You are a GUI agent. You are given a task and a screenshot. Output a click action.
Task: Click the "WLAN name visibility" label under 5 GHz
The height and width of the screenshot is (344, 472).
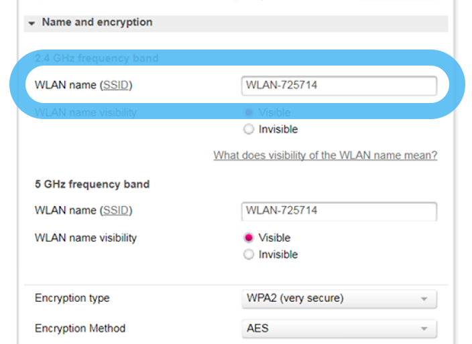pyautogui.click(x=85, y=238)
